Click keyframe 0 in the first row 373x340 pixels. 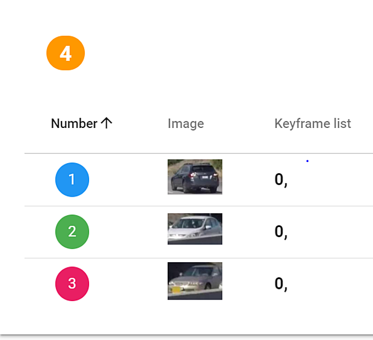pyautogui.click(x=281, y=180)
